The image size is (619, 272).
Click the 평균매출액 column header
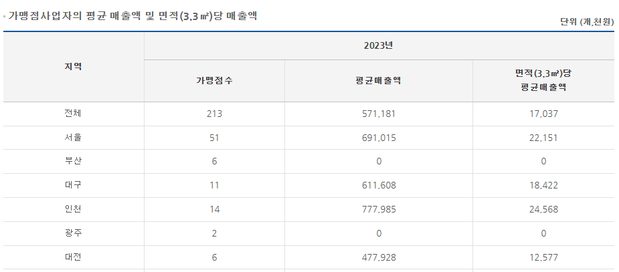coord(379,81)
